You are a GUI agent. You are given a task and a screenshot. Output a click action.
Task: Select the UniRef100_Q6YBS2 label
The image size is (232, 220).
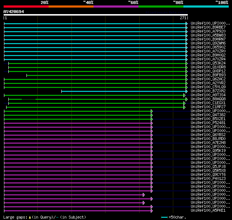(x=208, y=135)
